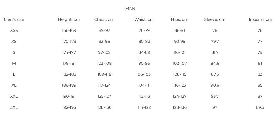Select the M size row label
276x118 pixels.
(x=14, y=63)
